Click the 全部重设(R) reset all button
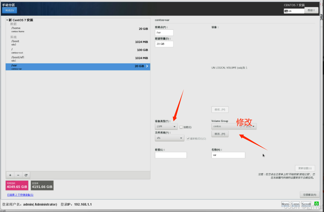324x212 pixels. [x=309, y=195]
